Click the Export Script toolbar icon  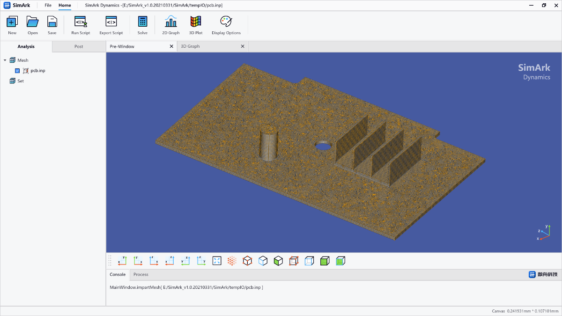click(x=111, y=22)
